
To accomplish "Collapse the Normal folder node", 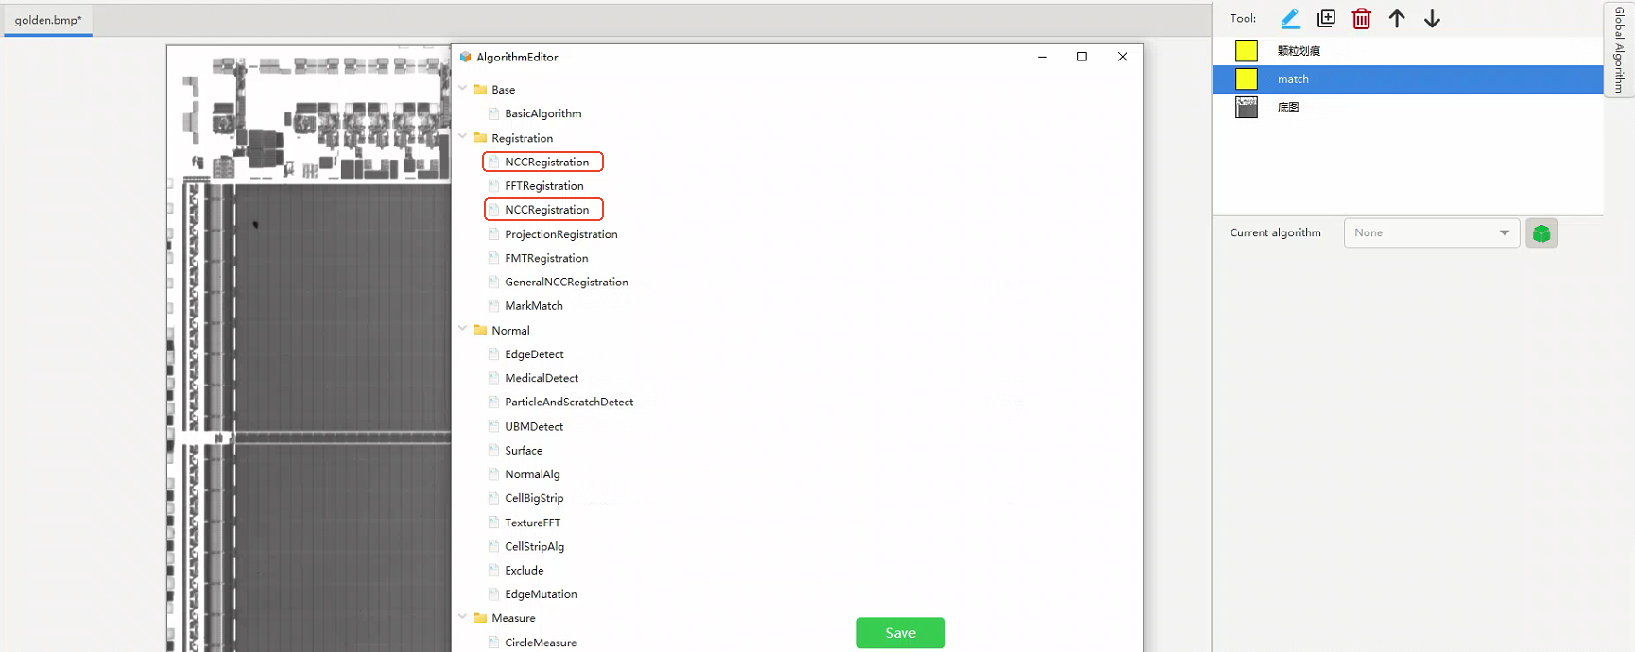I will (463, 330).
